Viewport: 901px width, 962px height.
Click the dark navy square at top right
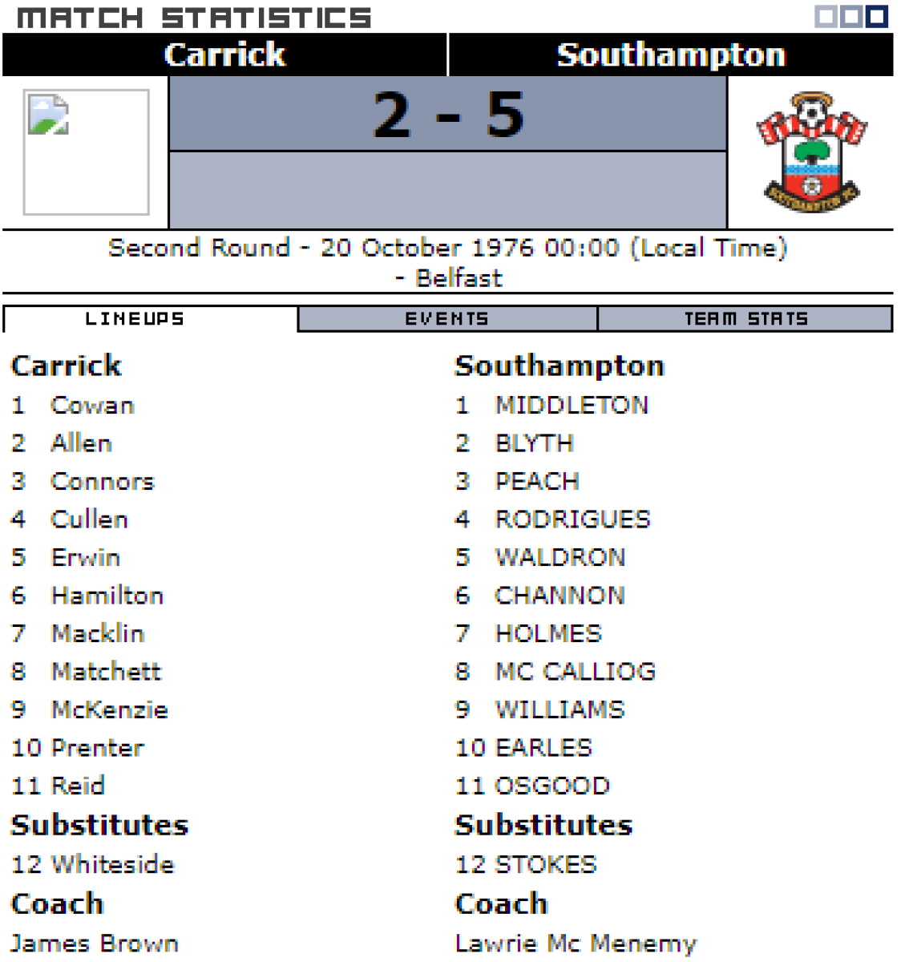point(877,17)
